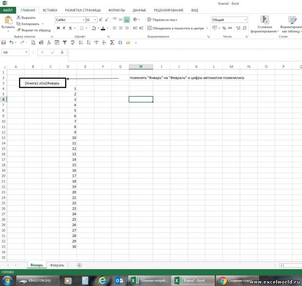
Task: Click the fx button beside the formula bar
Action: click(62, 52)
